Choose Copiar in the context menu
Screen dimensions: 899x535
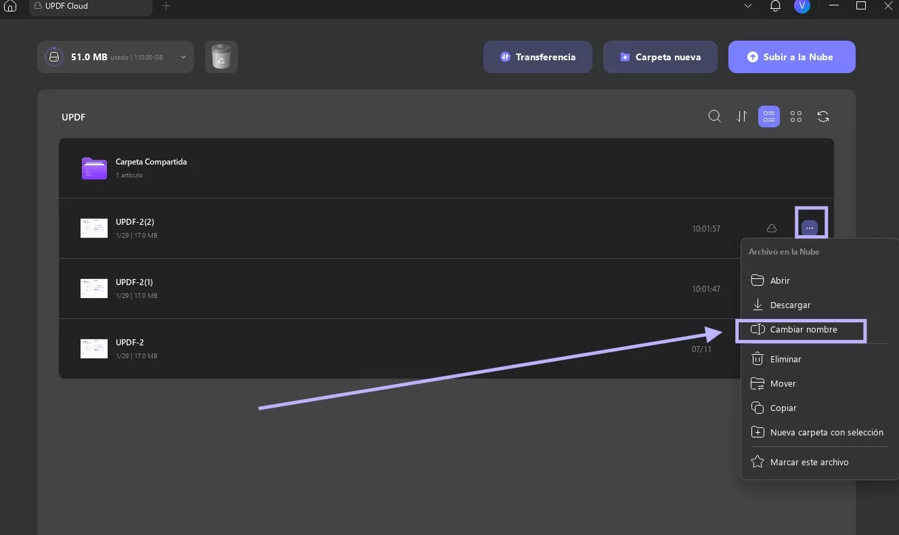tap(819, 408)
